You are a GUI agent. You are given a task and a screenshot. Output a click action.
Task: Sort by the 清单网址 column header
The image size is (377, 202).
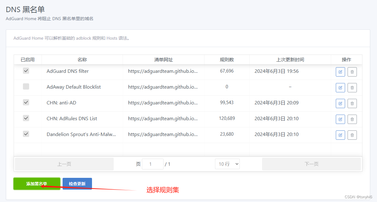(x=164, y=60)
